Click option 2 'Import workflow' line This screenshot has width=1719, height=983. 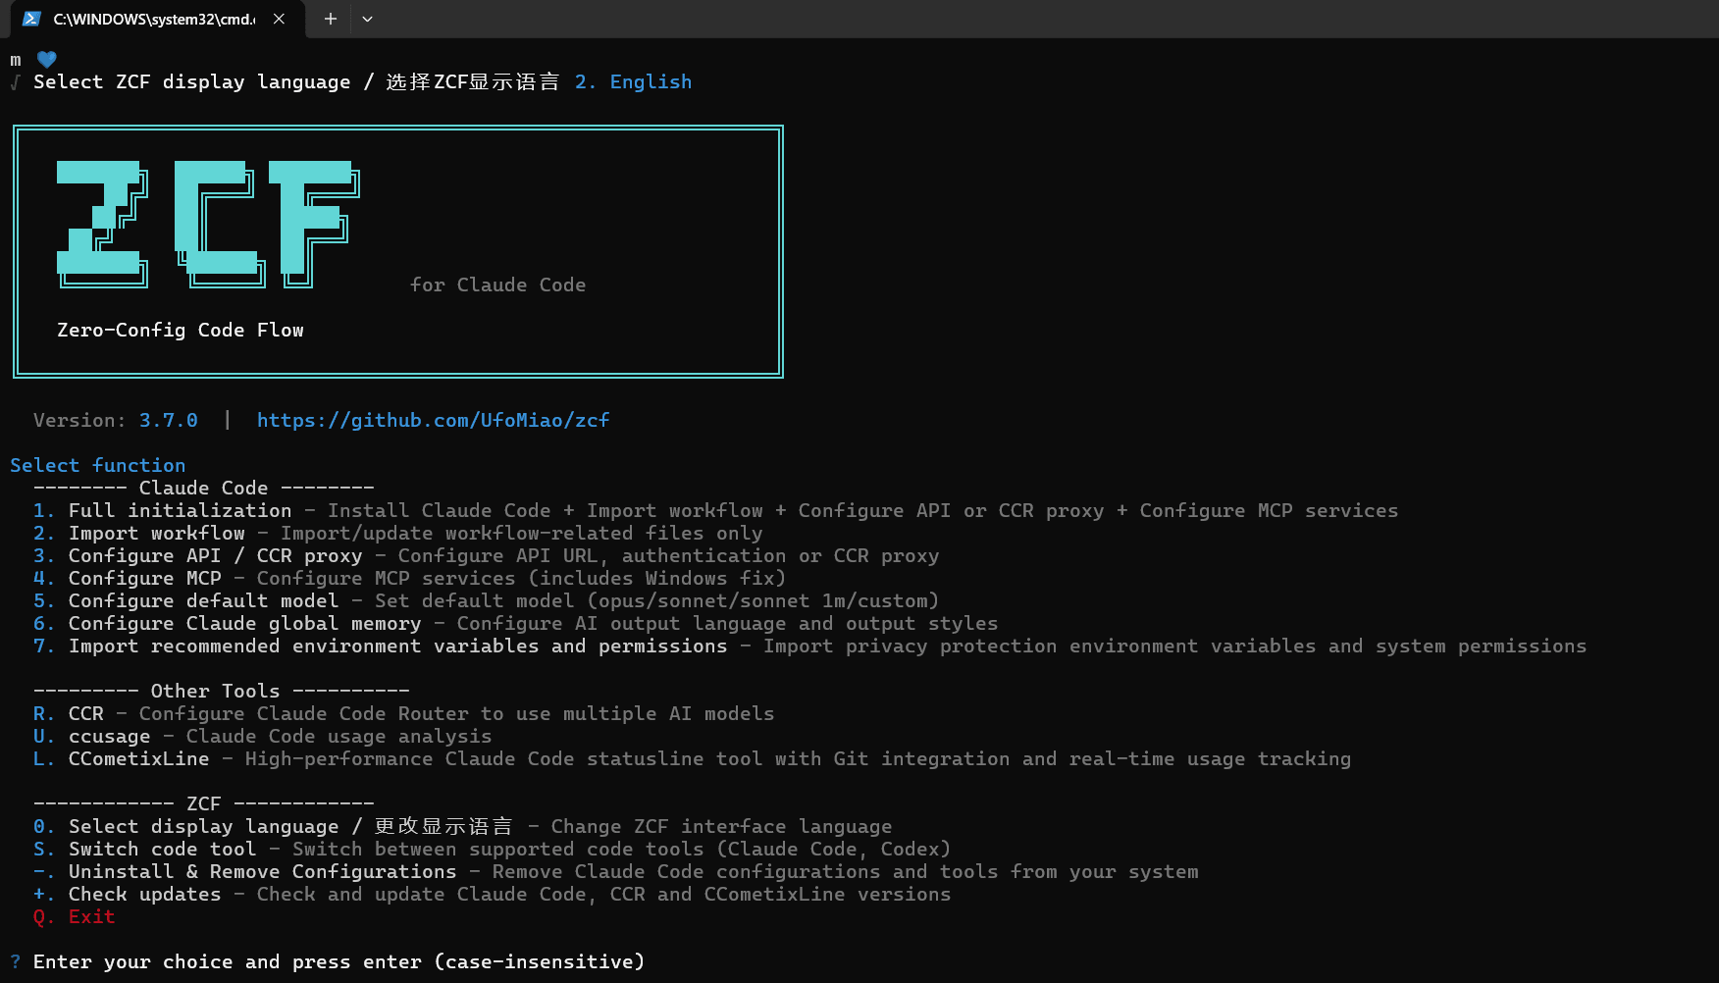[x=397, y=533]
